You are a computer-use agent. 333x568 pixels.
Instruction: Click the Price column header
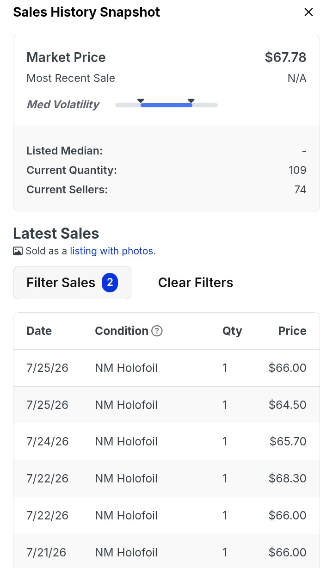click(292, 331)
